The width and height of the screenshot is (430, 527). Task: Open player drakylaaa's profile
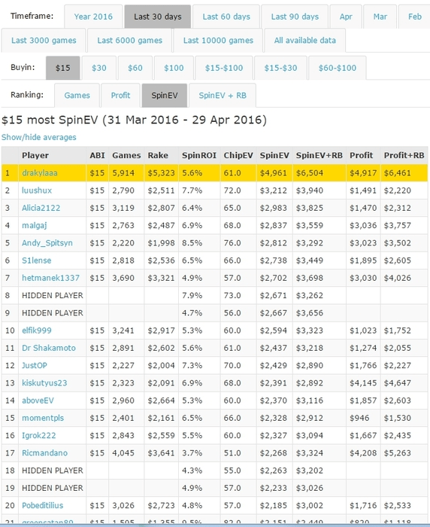pyautogui.click(x=40, y=172)
